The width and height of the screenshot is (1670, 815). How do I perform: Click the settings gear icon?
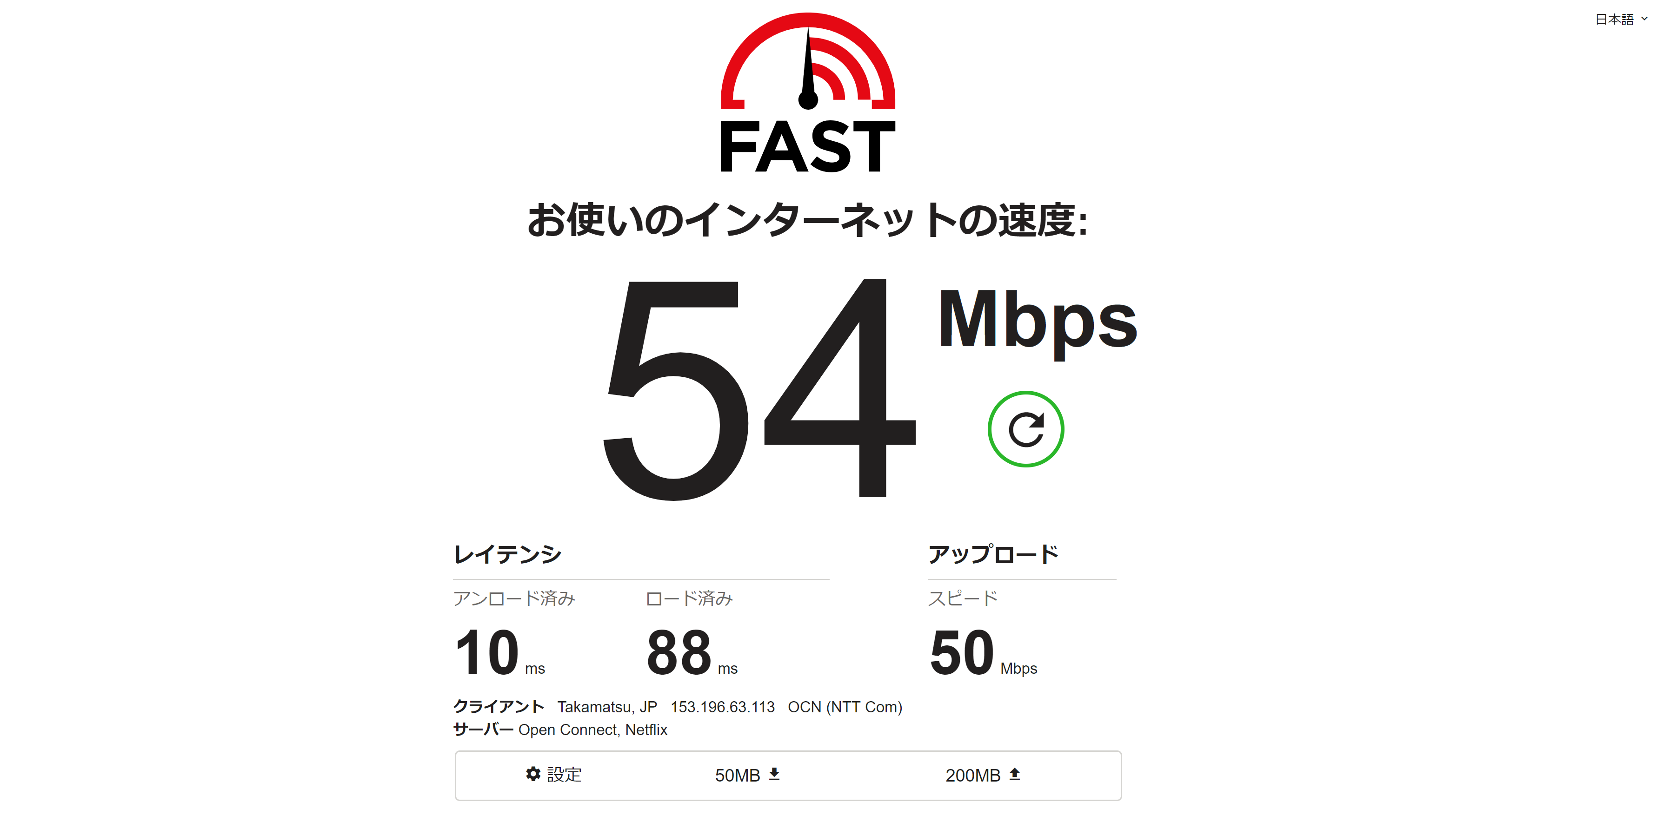point(533,774)
